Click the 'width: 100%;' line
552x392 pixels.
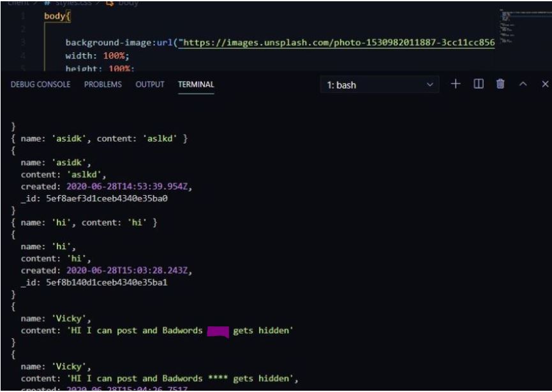coord(98,55)
